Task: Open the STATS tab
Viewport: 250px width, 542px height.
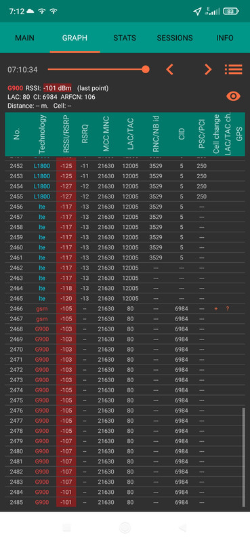Action: (x=125, y=38)
